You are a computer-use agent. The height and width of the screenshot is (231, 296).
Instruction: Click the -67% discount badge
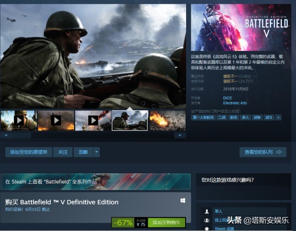pyautogui.click(x=123, y=223)
